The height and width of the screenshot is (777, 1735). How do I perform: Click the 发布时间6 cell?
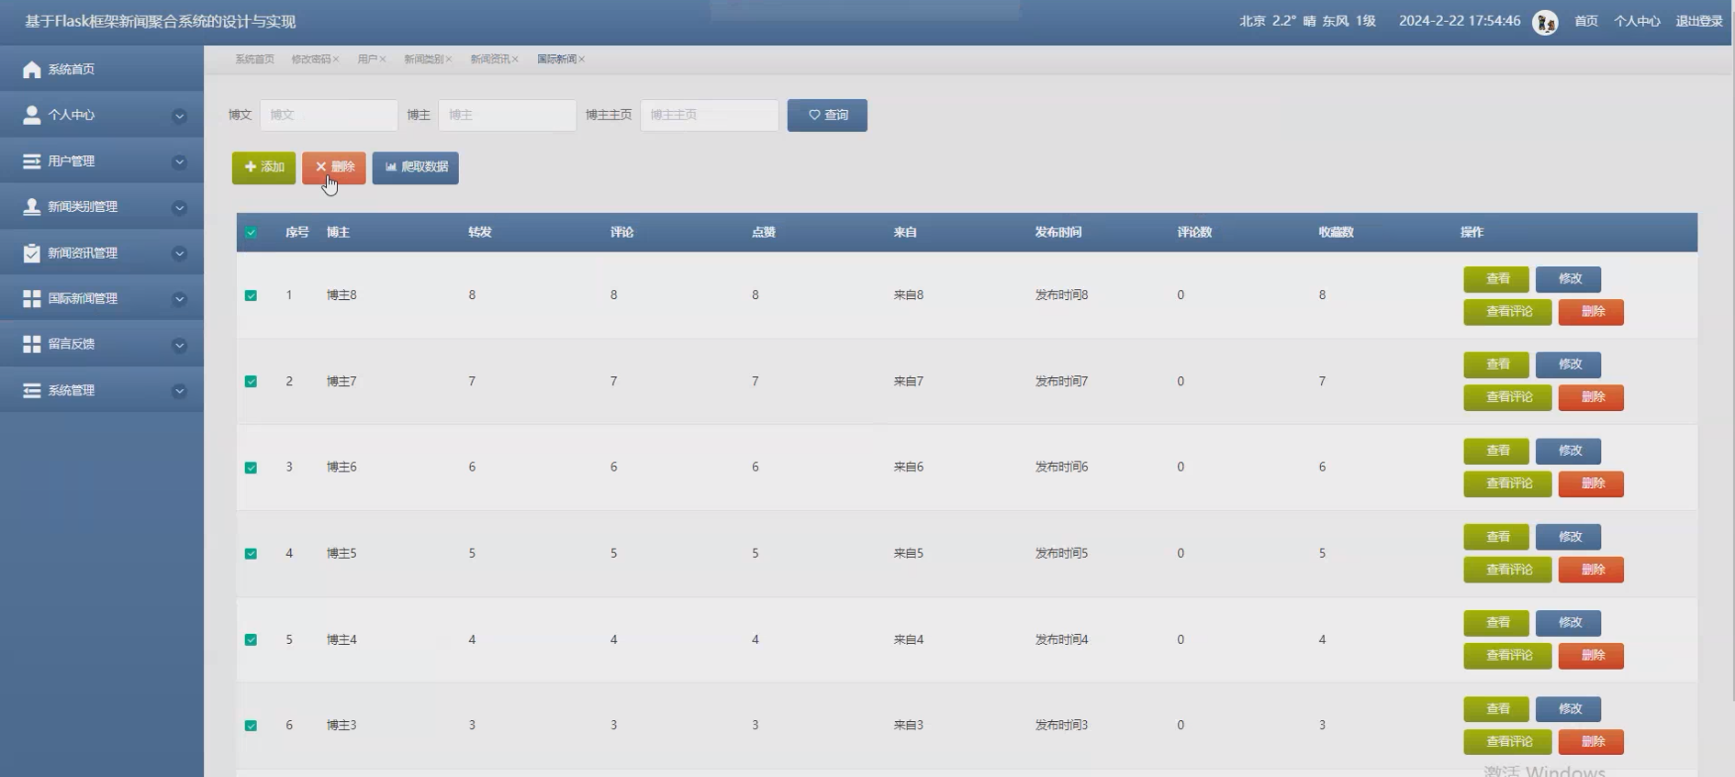(1062, 467)
